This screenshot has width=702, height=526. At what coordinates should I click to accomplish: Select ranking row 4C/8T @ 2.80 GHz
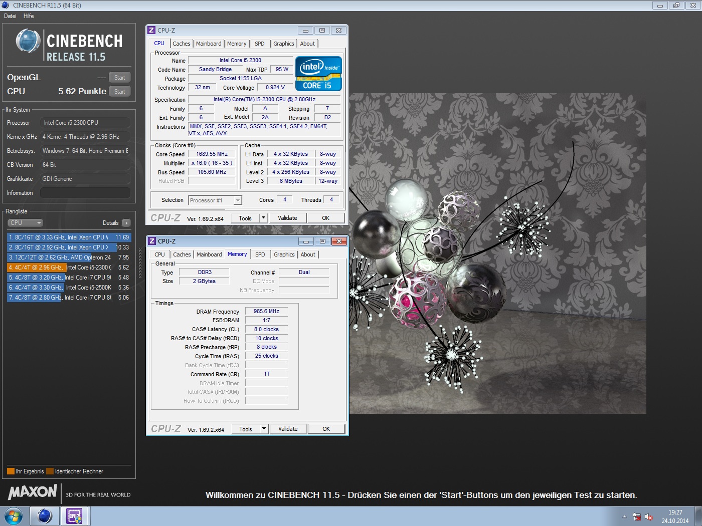coord(69,298)
